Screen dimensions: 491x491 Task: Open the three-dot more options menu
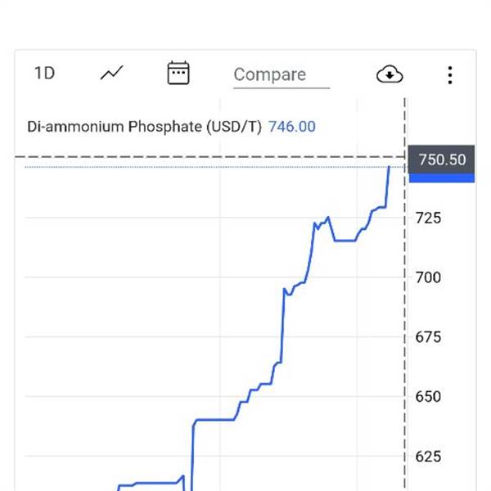450,75
